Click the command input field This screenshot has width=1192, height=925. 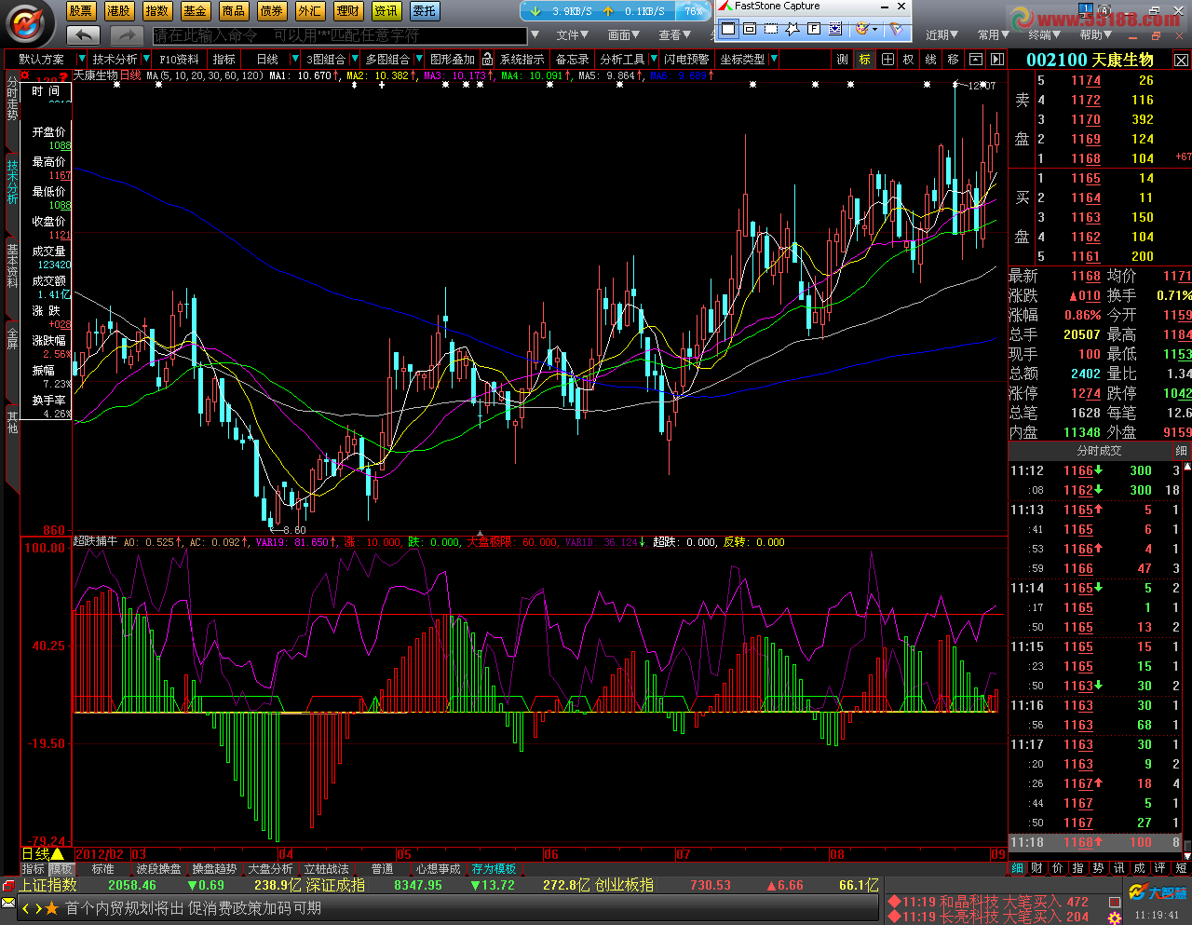pos(339,35)
